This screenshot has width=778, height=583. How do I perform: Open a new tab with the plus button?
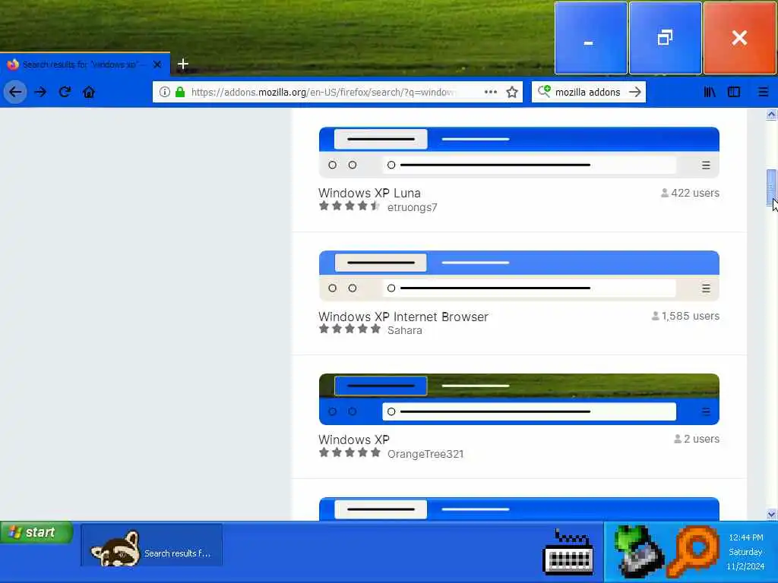point(182,64)
